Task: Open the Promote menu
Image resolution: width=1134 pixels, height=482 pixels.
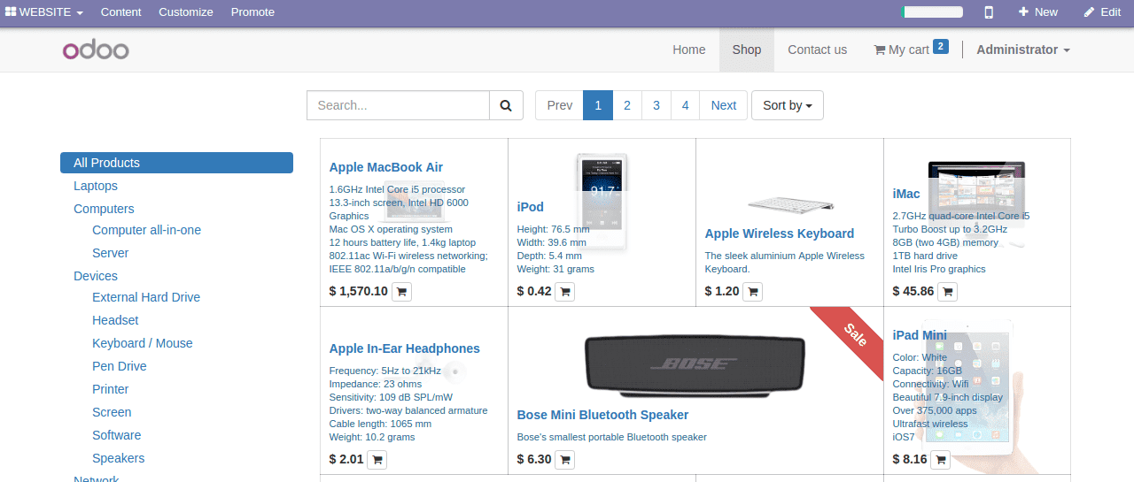Action: click(252, 12)
